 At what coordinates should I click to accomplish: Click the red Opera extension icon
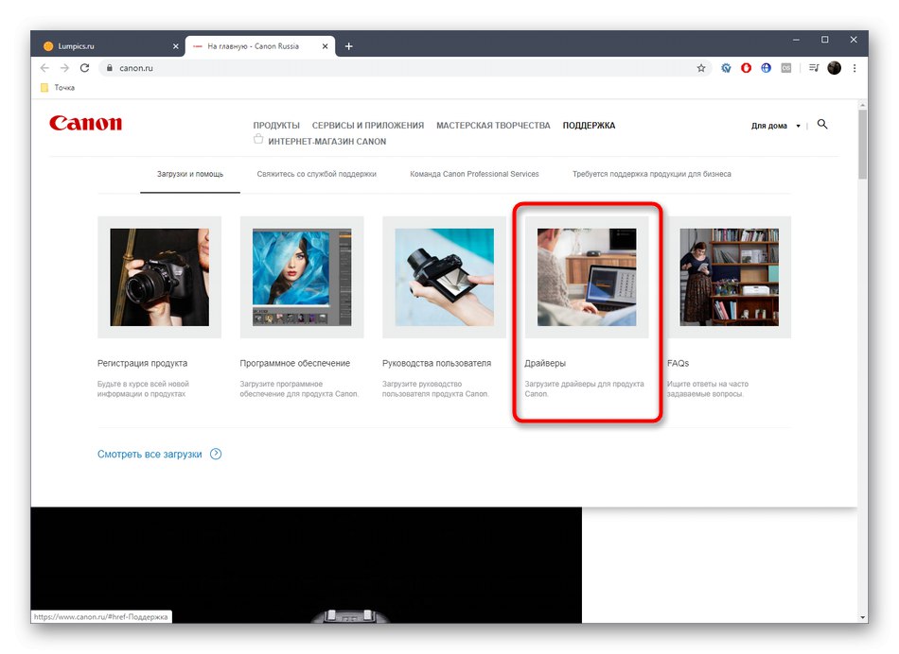pyautogui.click(x=746, y=68)
